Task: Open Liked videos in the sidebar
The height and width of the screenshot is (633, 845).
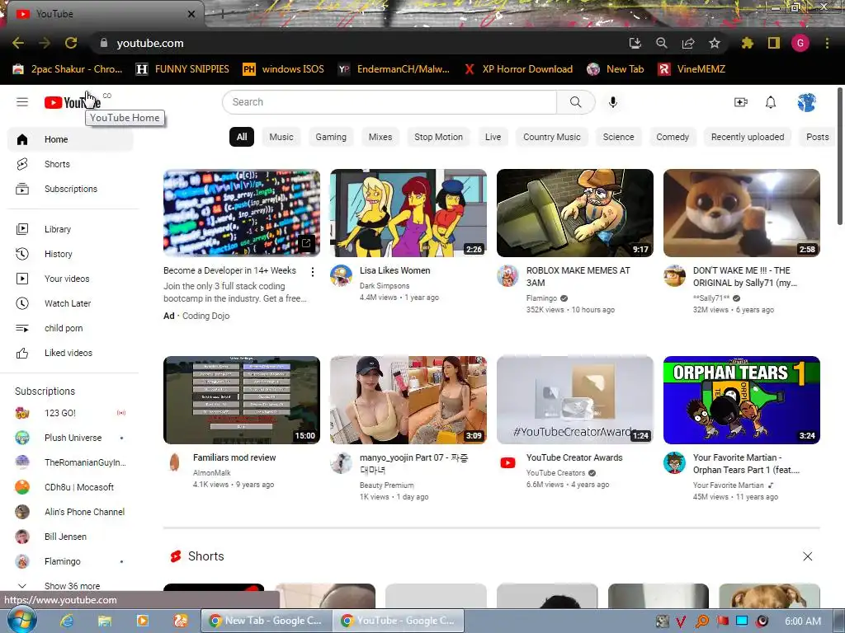Action: (70, 353)
